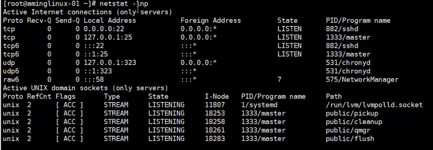The image size is (433, 150).
Task: Click "531/chronyd" in the udp row
Action: click(348, 63)
